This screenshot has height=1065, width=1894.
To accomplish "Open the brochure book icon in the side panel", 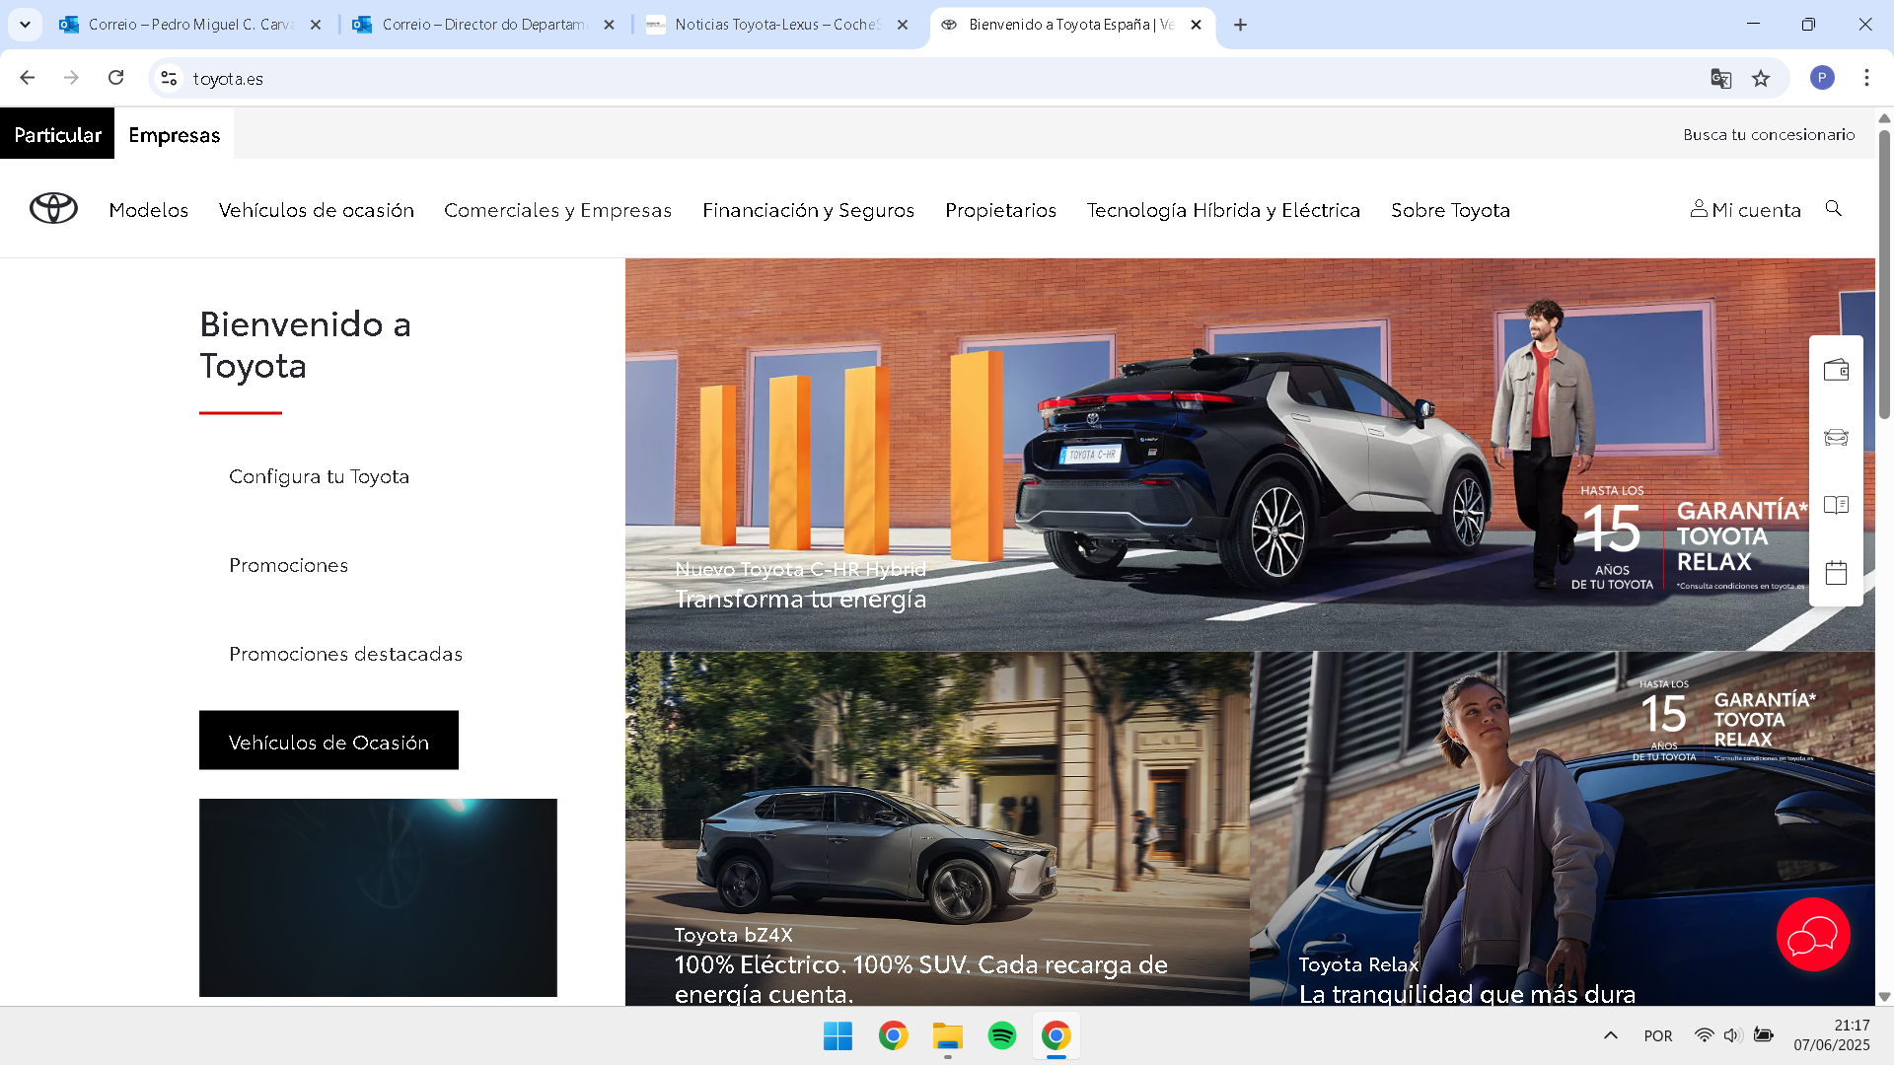I will [x=1836, y=505].
